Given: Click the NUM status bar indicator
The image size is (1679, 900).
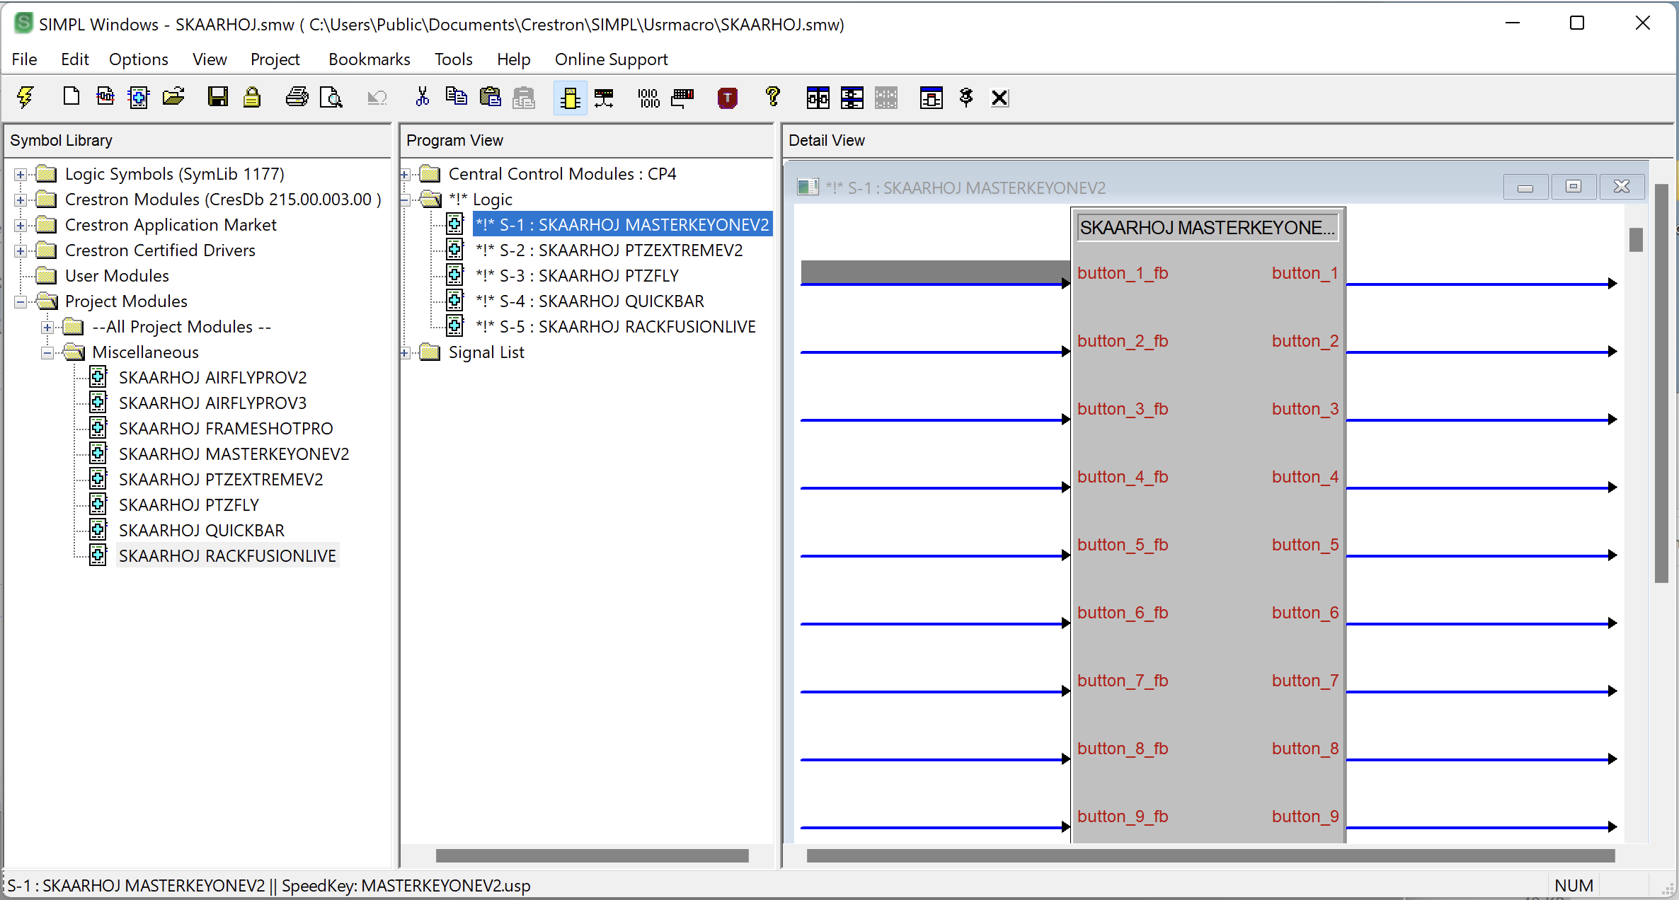Looking at the screenshot, I should 1574,885.
